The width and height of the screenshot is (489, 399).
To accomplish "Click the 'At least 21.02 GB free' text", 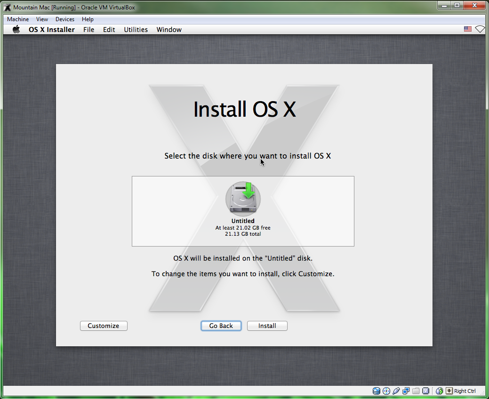I will click(x=243, y=228).
